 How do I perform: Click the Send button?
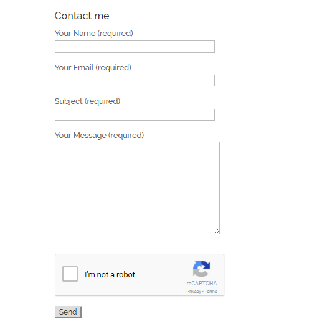tap(68, 312)
